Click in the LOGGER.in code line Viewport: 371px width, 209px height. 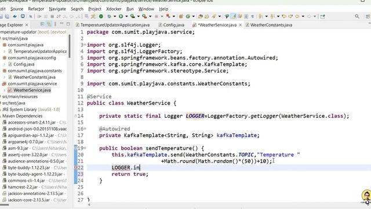click(x=126, y=168)
